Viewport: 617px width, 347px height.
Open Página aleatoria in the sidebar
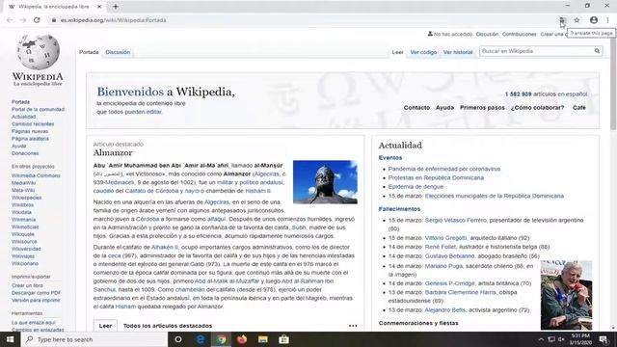click(x=30, y=139)
